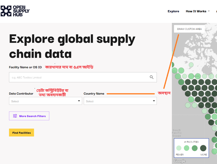217x164 pixels.
Task: Select the How It Works menu label
Action: 196,11
